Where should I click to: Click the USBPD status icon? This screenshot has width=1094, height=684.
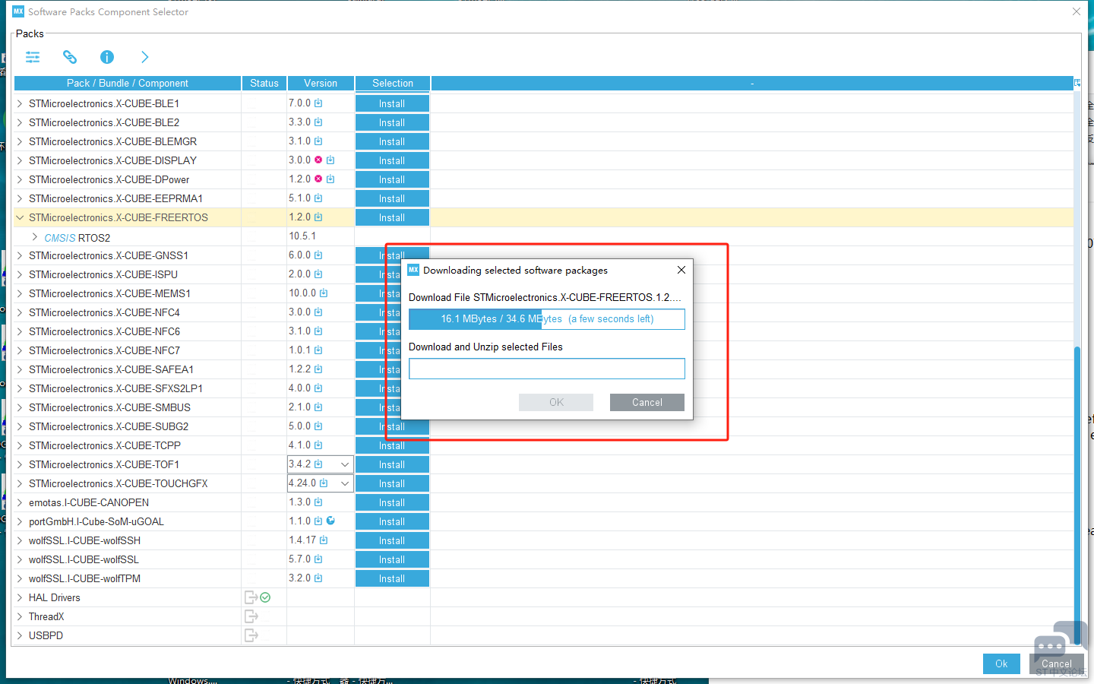tap(251, 635)
